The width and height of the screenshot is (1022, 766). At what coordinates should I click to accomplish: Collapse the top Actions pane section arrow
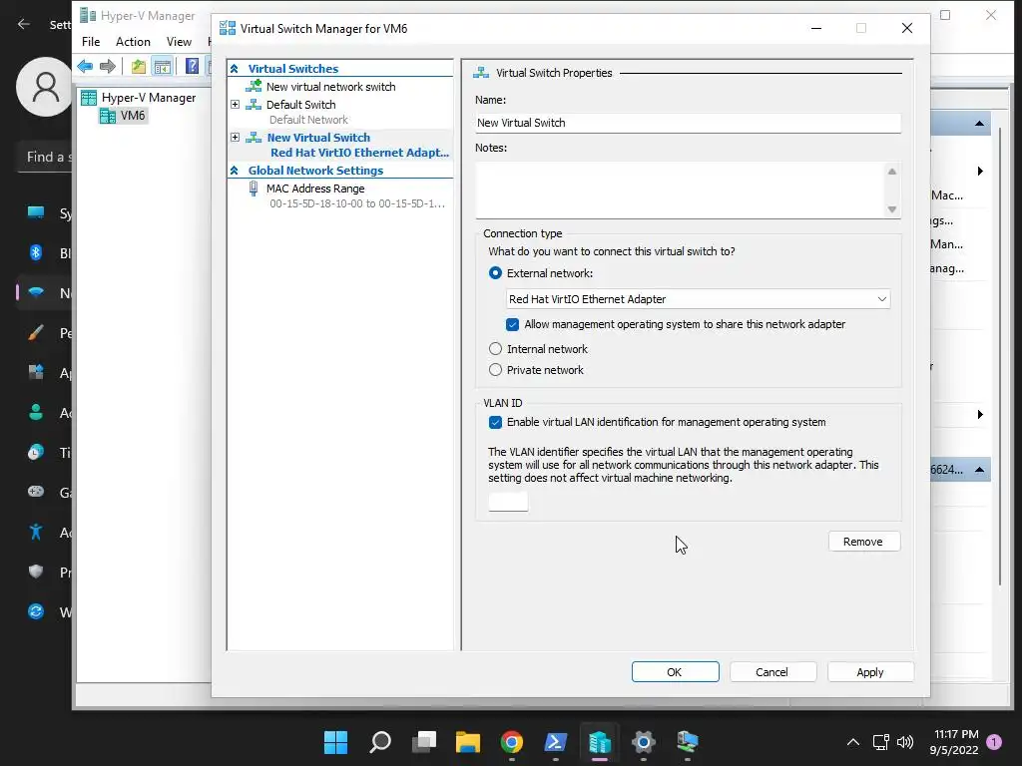(979, 123)
